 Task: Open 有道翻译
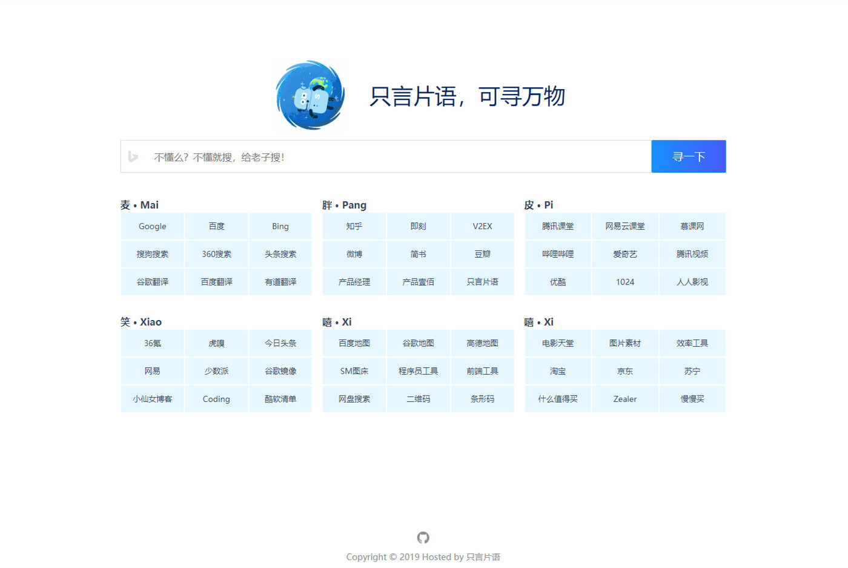(x=280, y=282)
